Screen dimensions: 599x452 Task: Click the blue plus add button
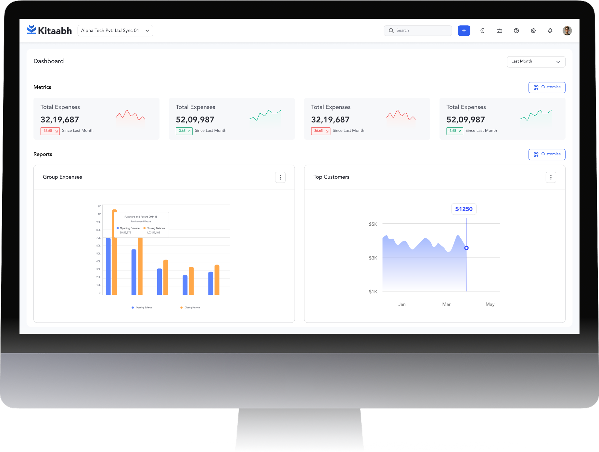[464, 31]
